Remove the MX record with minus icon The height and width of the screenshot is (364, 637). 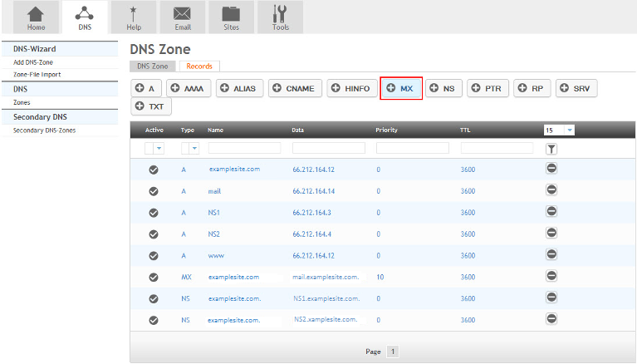coord(551,277)
